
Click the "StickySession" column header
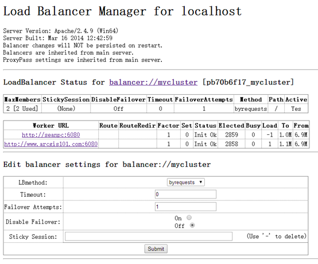pyautogui.click(x=66, y=99)
